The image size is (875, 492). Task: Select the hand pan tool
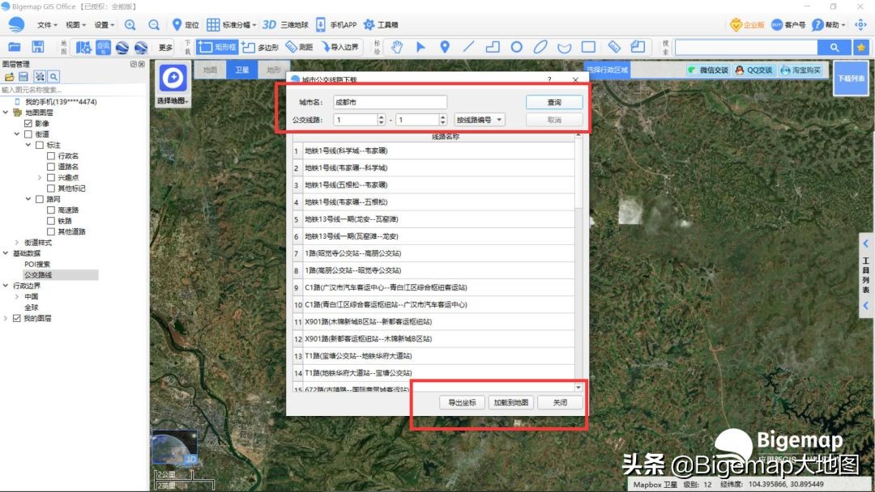pyautogui.click(x=396, y=48)
